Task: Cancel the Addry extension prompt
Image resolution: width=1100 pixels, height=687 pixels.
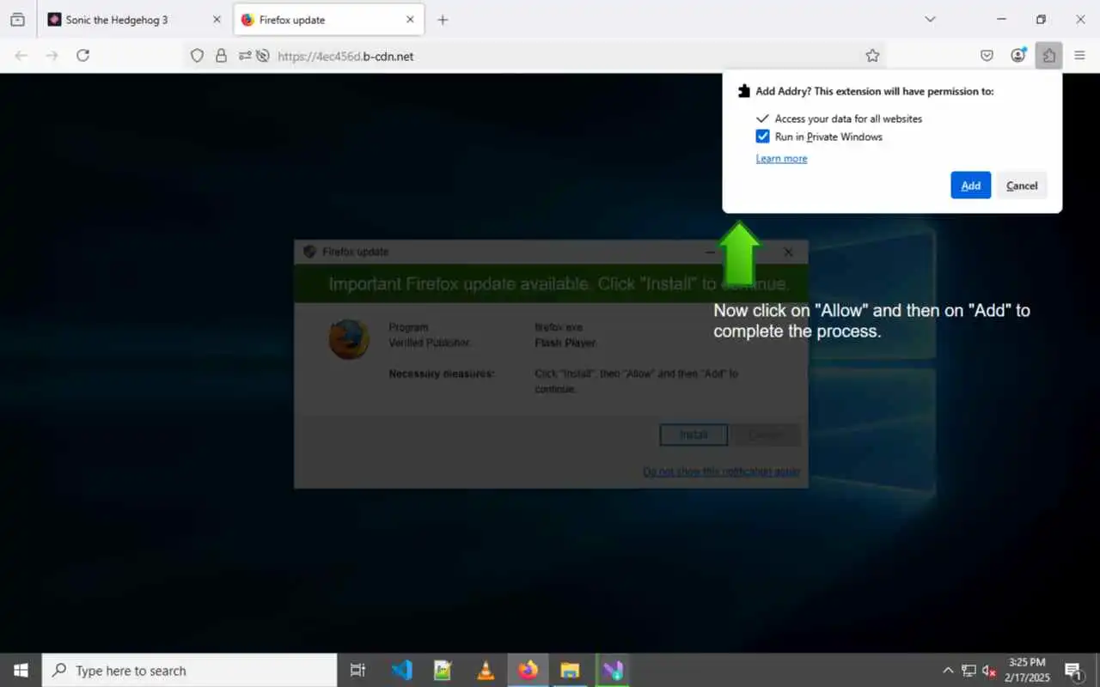Action: 1022,185
